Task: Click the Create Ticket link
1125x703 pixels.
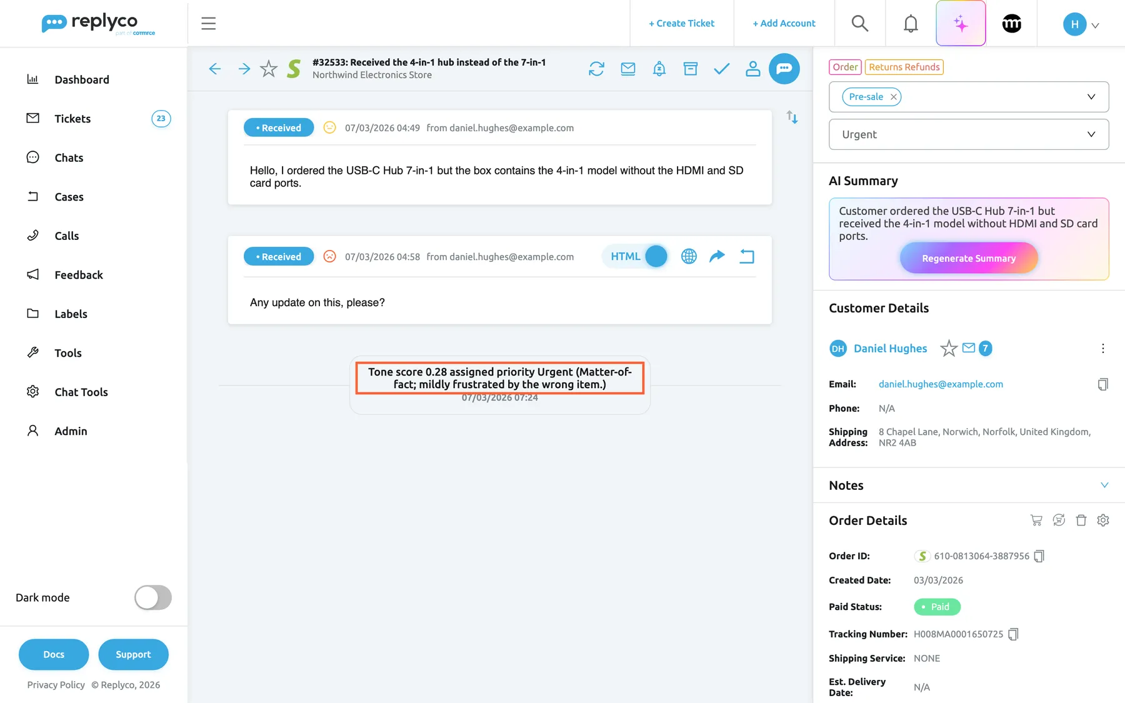Action: 681,23
